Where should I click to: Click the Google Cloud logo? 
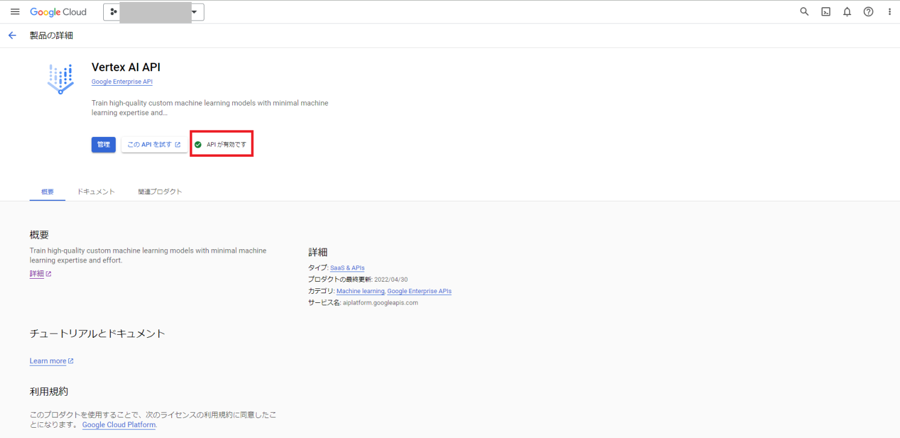point(59,12)
